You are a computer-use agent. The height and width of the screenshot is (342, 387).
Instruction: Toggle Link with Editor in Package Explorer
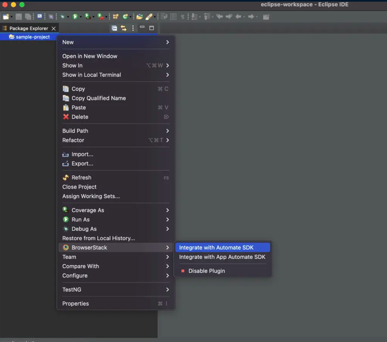123,28
